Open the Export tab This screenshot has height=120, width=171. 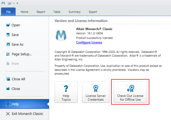pyautogui.click(x=93, y=12)
